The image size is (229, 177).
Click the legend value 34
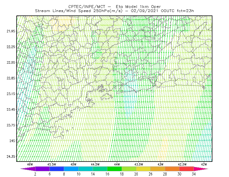(x=194, y=174)
